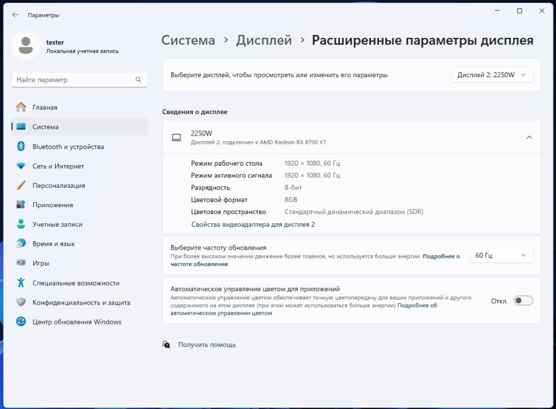556x409 pixels.
Task: Click the Расширенные параметры дисплея page title
Action: click(x=423, y=40)
